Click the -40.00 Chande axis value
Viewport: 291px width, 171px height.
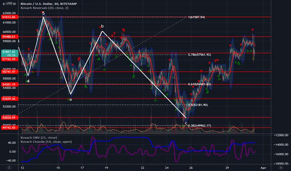[11, 161]
